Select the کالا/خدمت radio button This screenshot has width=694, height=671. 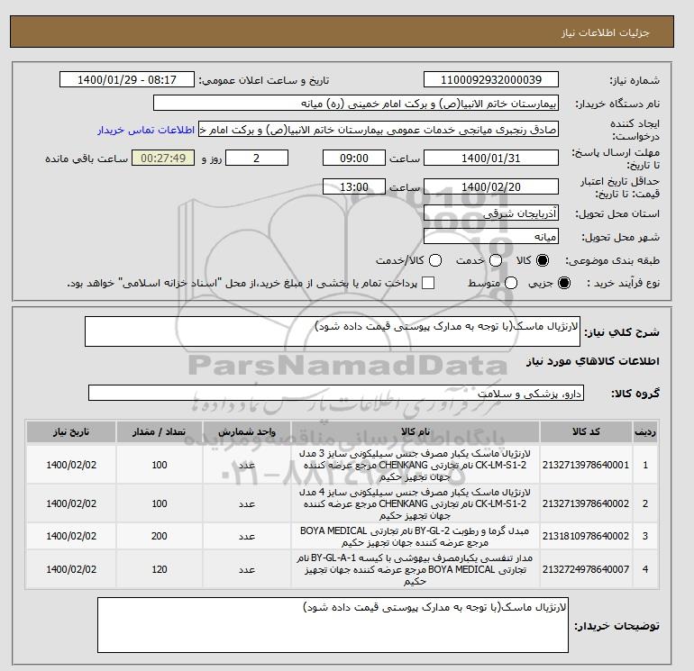[x=435, y=260]
